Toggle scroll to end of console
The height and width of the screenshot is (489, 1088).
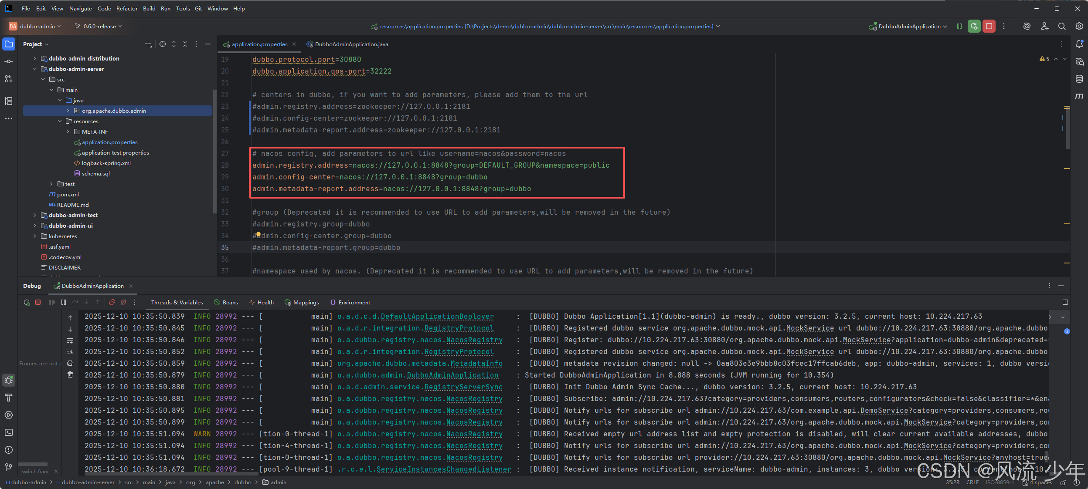70,352
